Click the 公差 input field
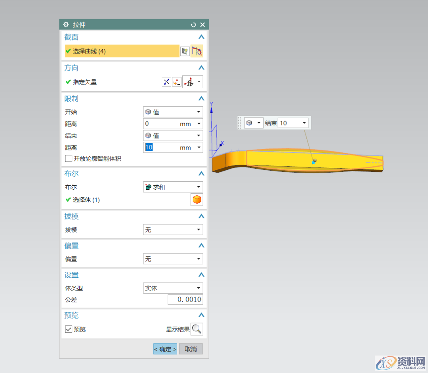The width and height of the screenshot is (428, 373). pyautogui.click(x=185, y=300)
